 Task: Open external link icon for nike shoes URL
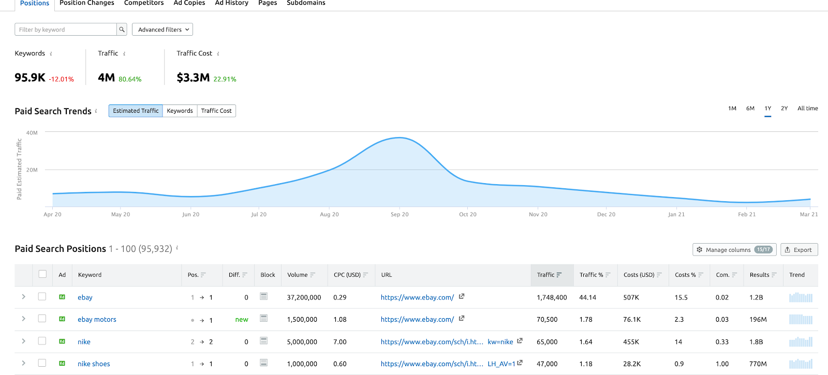(520, 363)
